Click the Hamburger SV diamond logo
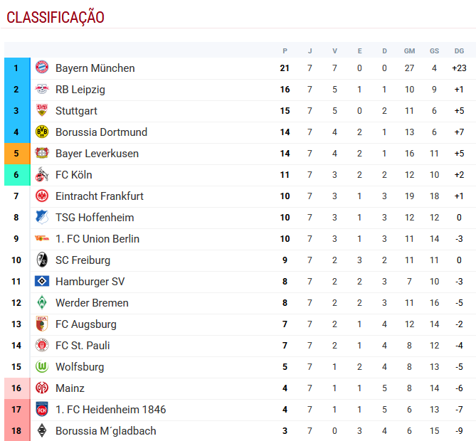This screenshot has width=476, height=441. click(42, 282)
